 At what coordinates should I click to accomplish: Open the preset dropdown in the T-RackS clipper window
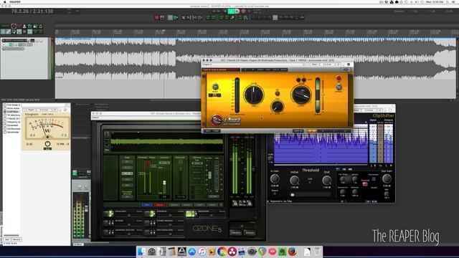click(253, 64)
